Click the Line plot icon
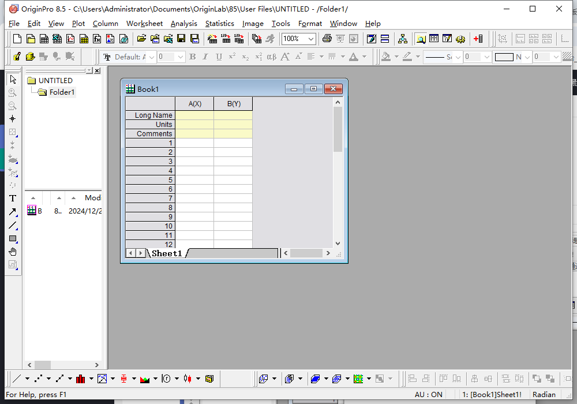The height and width of the screenshot is (404, 577). point(17,379)
